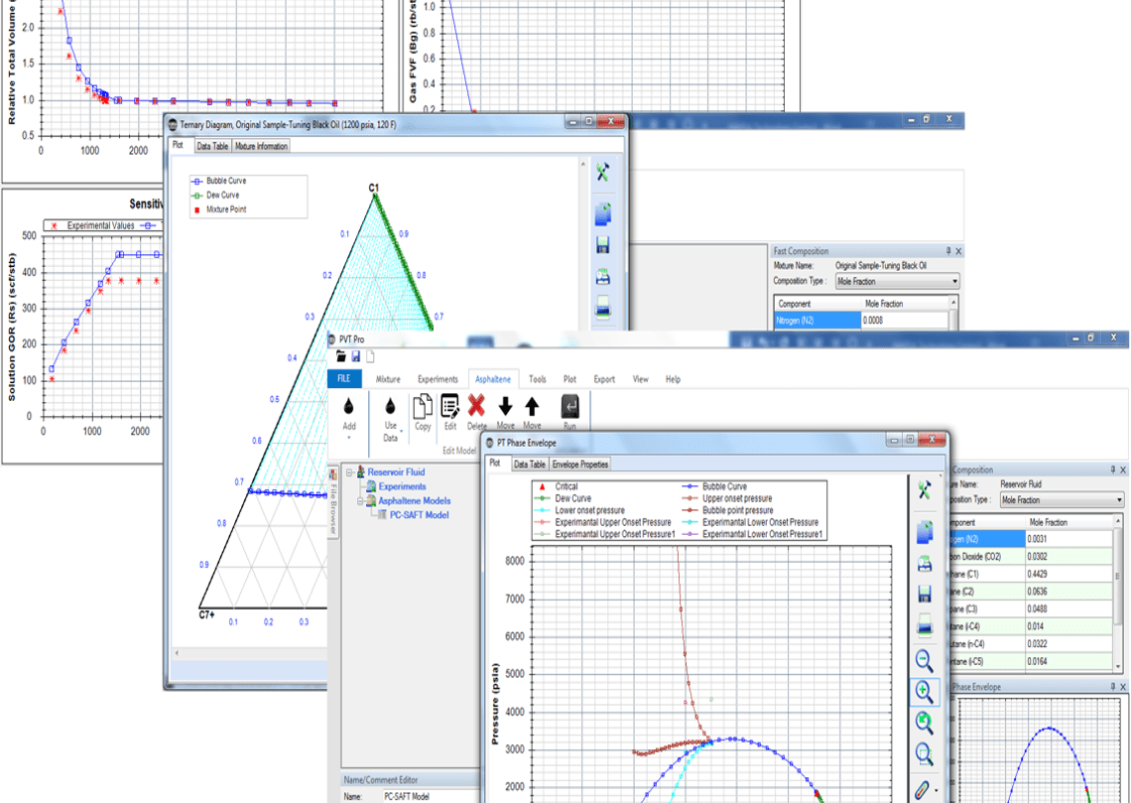This screenshot has height=803, width=1131.
Task: Click the red Delete icon in the ribbon
Action: point(476,403)
